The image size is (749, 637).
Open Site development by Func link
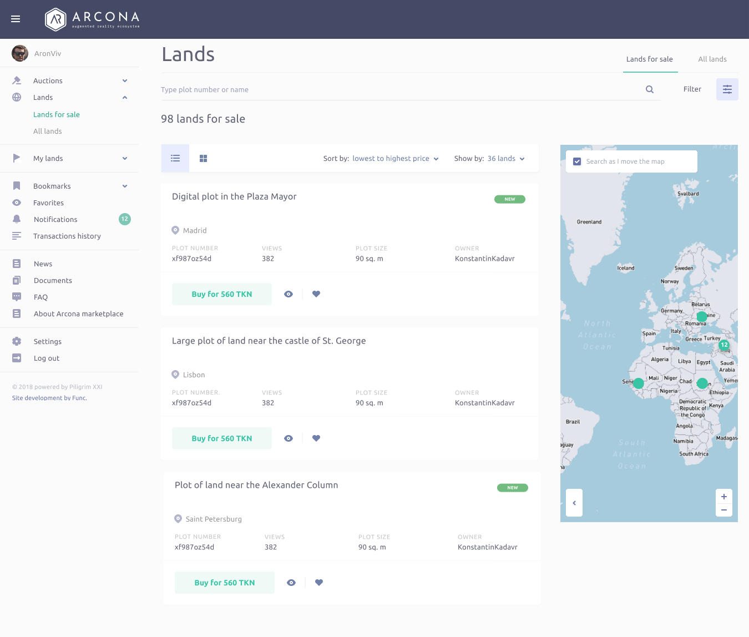pos(49,398)
